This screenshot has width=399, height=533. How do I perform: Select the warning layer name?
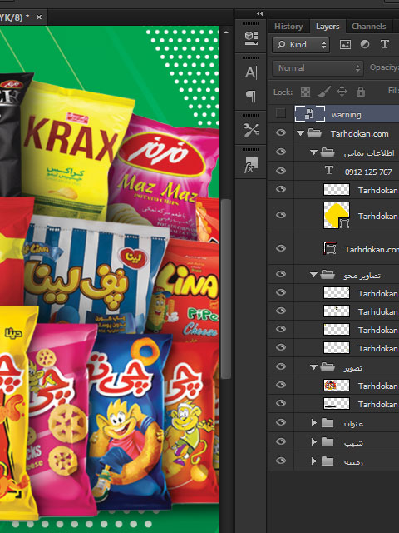point(346,115)
